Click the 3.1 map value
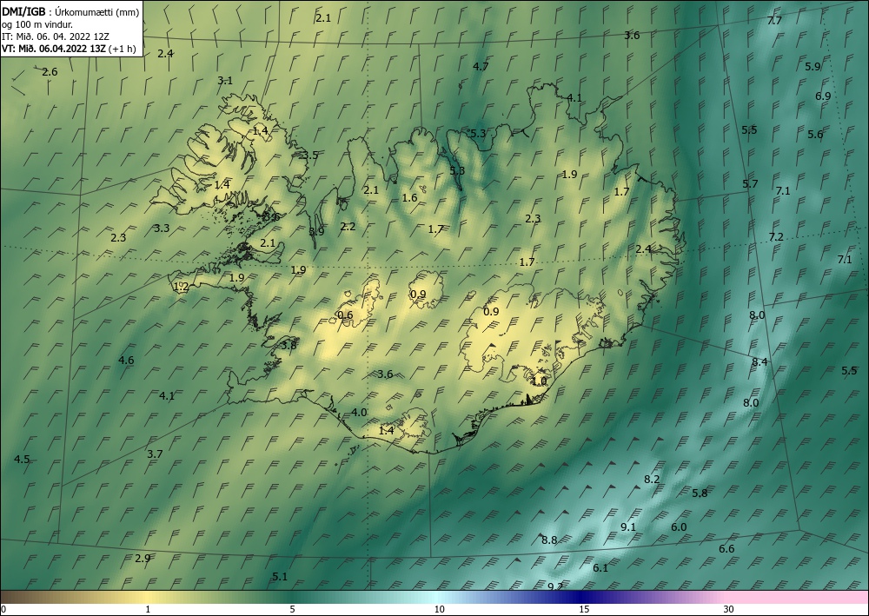Screen dimensions: 869x616 [x=225, y=80]
